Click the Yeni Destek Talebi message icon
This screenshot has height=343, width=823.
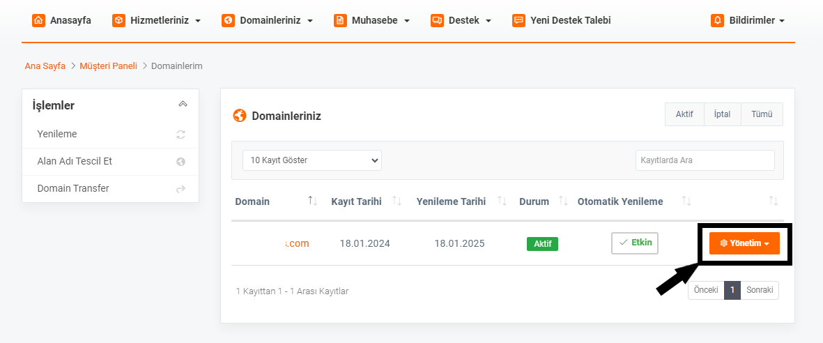coord(518,20)
